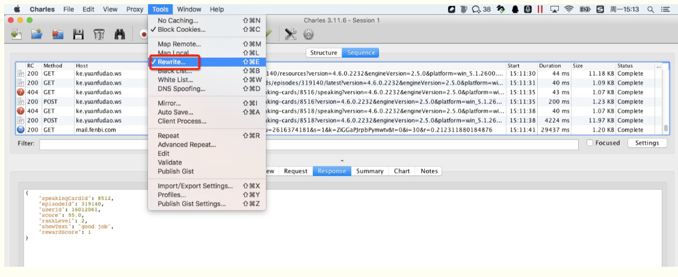Choose Map Remote menu item

[x=207, y=44]
